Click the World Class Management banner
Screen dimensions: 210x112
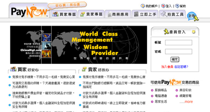click(79, 45)
